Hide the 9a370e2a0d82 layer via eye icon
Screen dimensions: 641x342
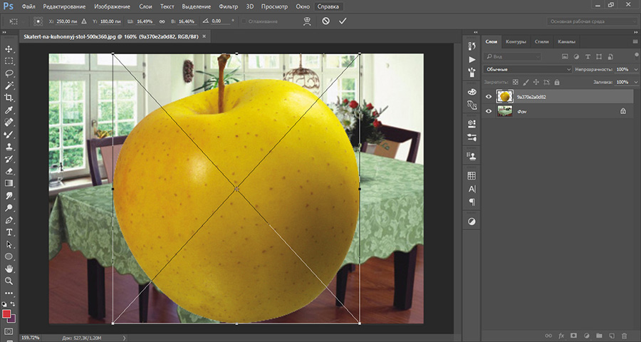pos(489,96)
